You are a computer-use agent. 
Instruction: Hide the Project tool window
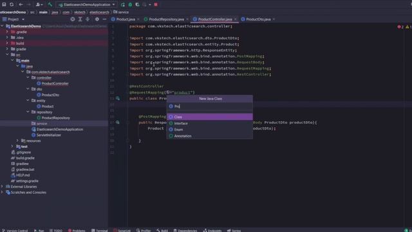[104, 19]
